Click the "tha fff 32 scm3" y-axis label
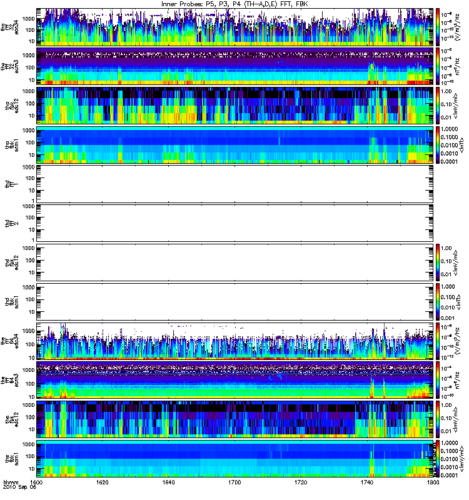The width and height of the screenshot is (469, 500). pos(10,66)
